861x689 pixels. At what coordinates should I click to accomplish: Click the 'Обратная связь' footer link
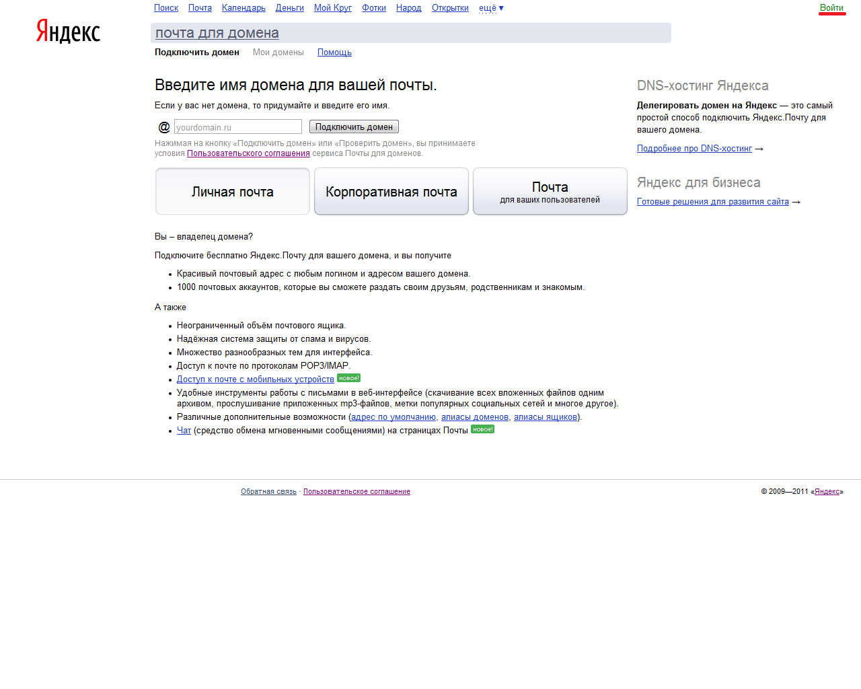[268, 492]
